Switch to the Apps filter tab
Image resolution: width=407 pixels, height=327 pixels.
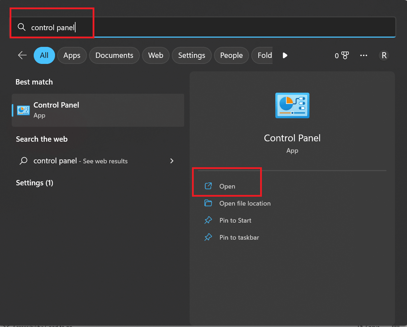point(72,55)
